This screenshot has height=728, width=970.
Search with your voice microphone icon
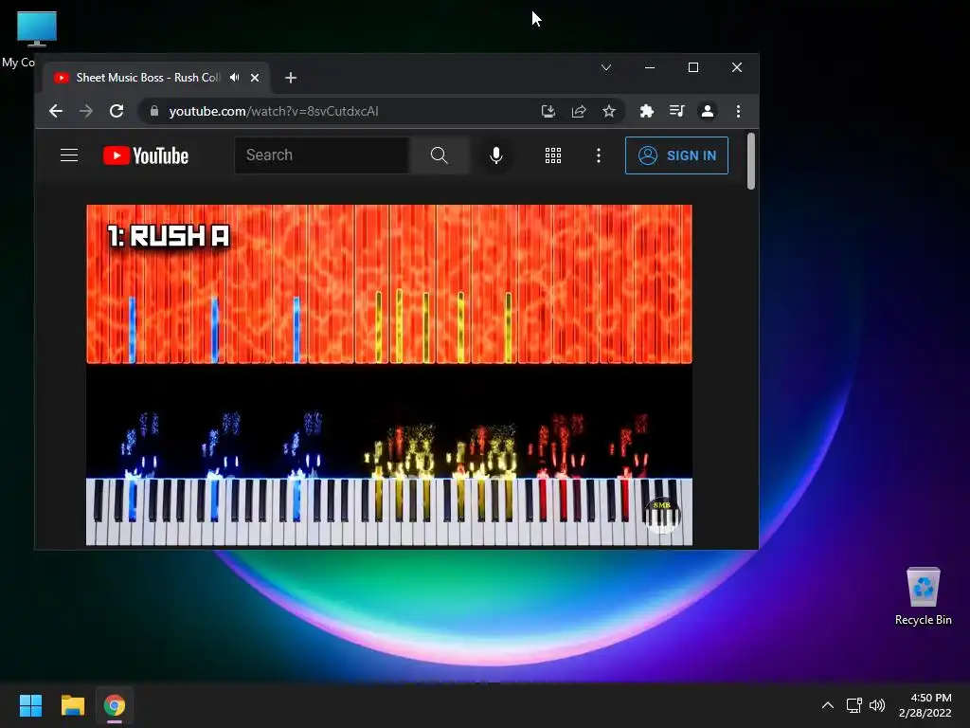point(496,155)
